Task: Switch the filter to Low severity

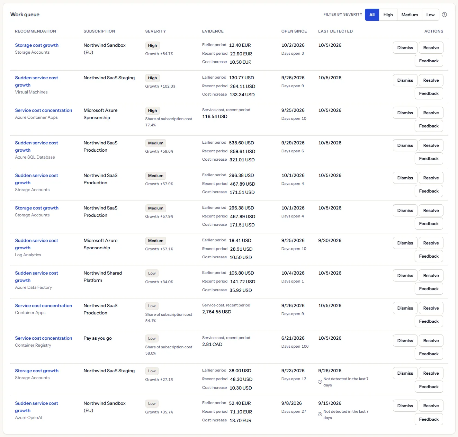Action: coord(430,15)
